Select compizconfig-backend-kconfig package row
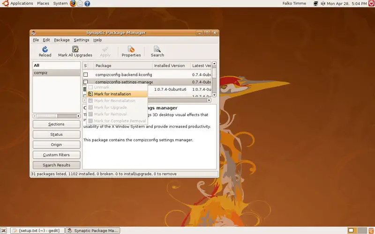 click(147, 75)
